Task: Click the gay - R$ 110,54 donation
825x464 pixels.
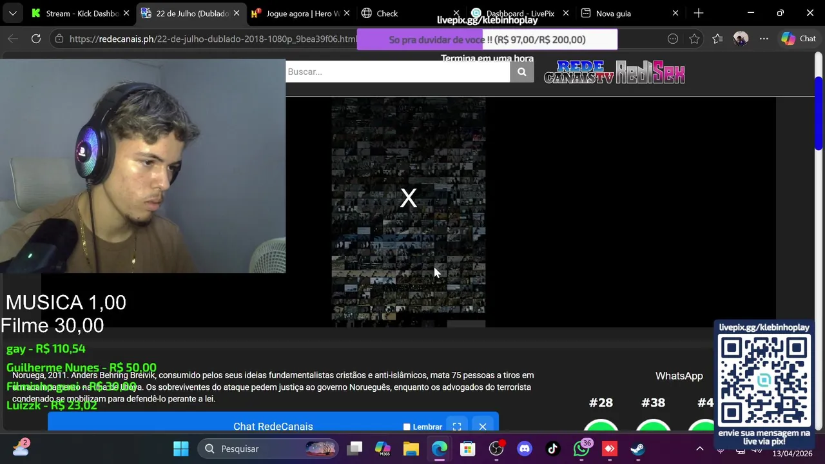Action: coord(46,349)
